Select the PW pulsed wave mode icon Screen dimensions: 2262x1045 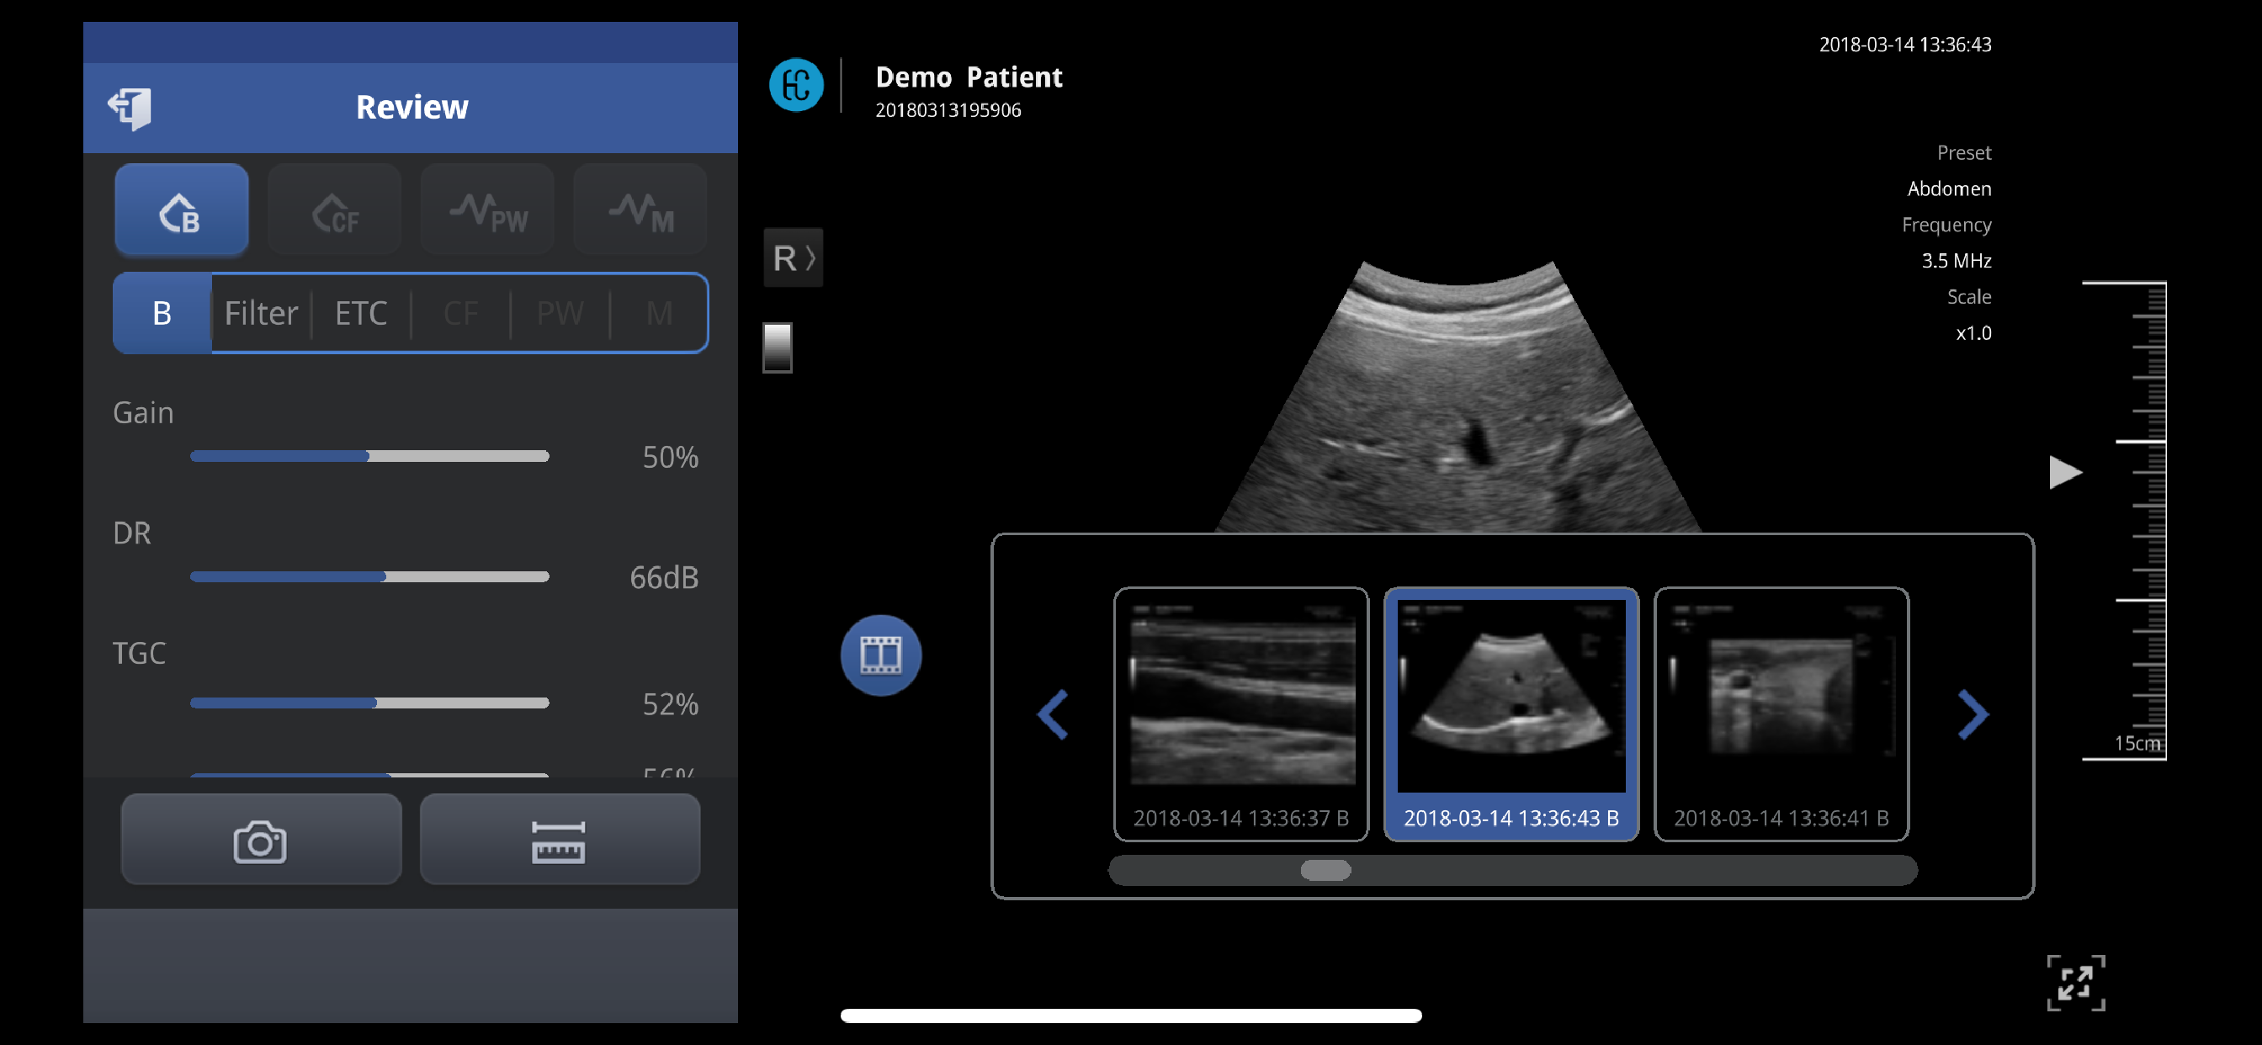(x=487, y=210)
